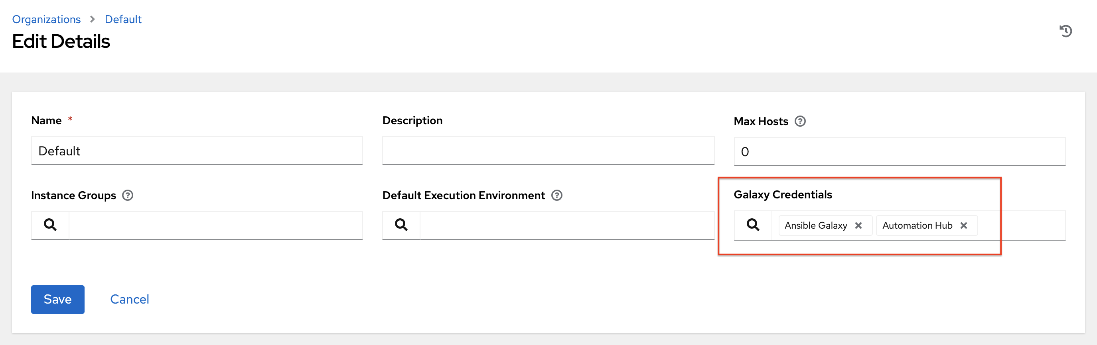Open the Galaxy Credentials search lookup
The height and width of the screenshot is (345, 1097).
753,225
